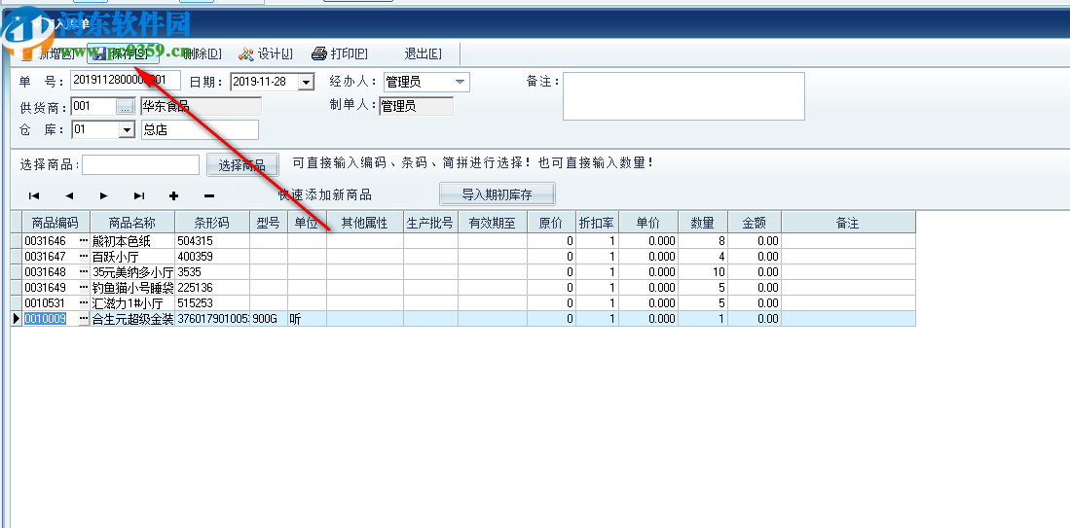
Task: Click the current-row indicator arrow
Action: click(18, 318)
